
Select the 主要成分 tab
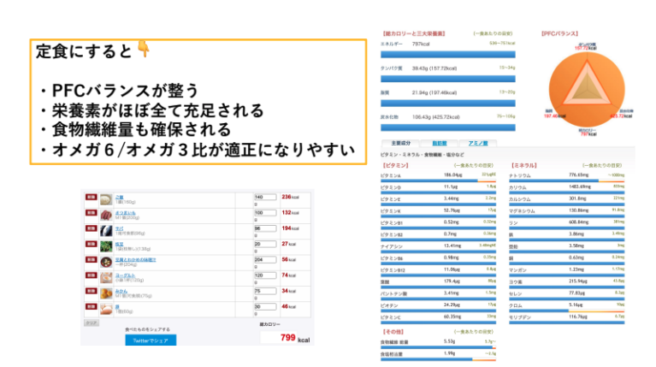(400, 143)
